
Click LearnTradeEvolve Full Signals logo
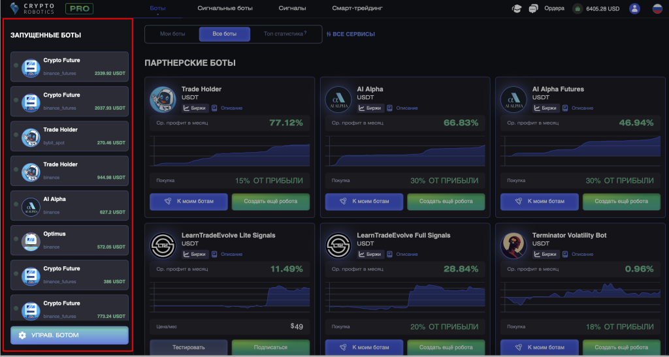click(x=338, y=245)
